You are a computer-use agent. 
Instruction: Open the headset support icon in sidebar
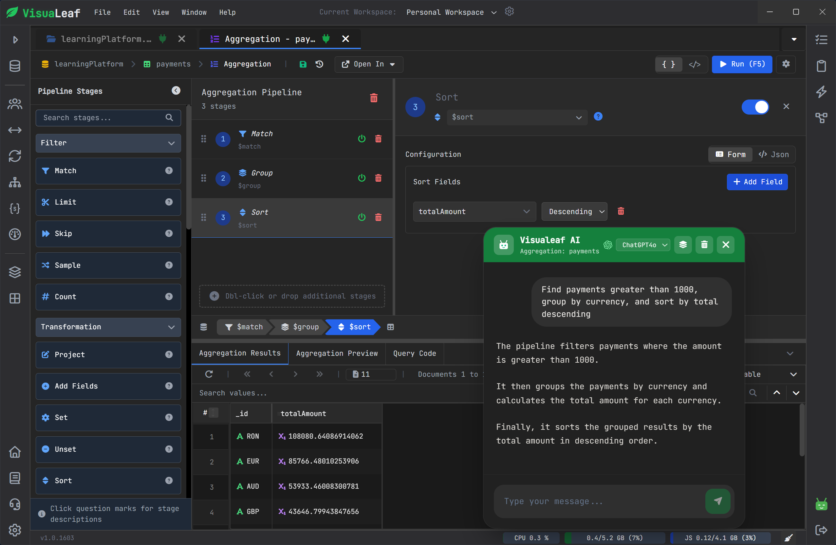pos(15,504)
